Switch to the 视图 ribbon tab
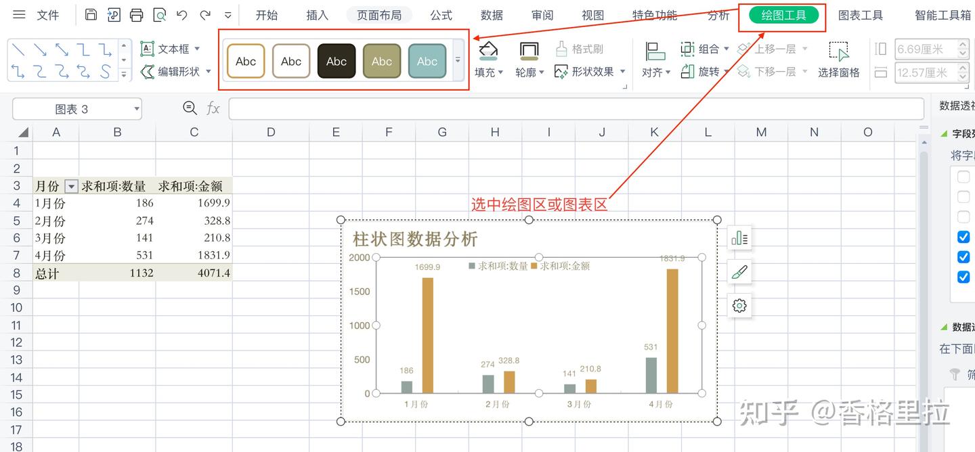 tap(592, 15)
